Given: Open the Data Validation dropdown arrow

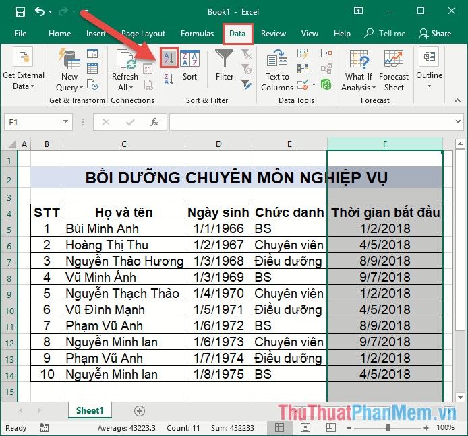Looking at the screenshot, I should [x=314, y=85].
